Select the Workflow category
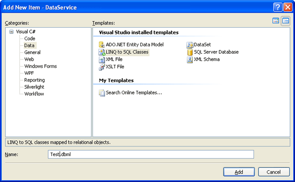 (34, 93)
